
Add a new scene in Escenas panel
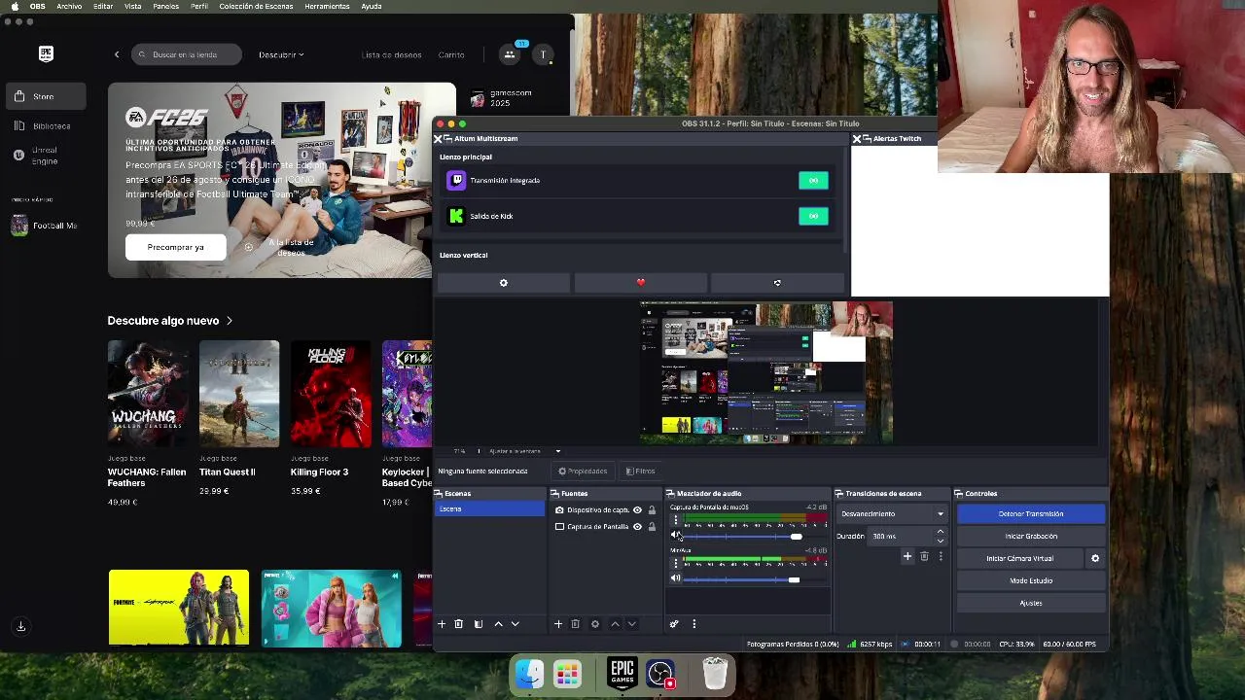tap(442, 624)
